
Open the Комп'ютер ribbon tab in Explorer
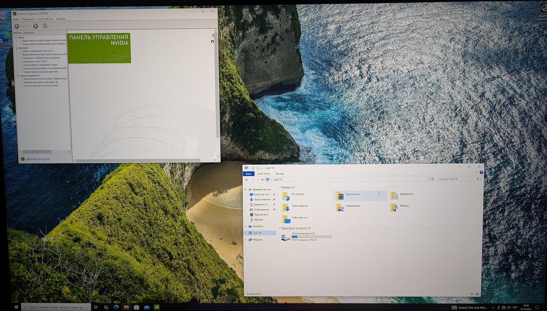(x=264, y=174)
